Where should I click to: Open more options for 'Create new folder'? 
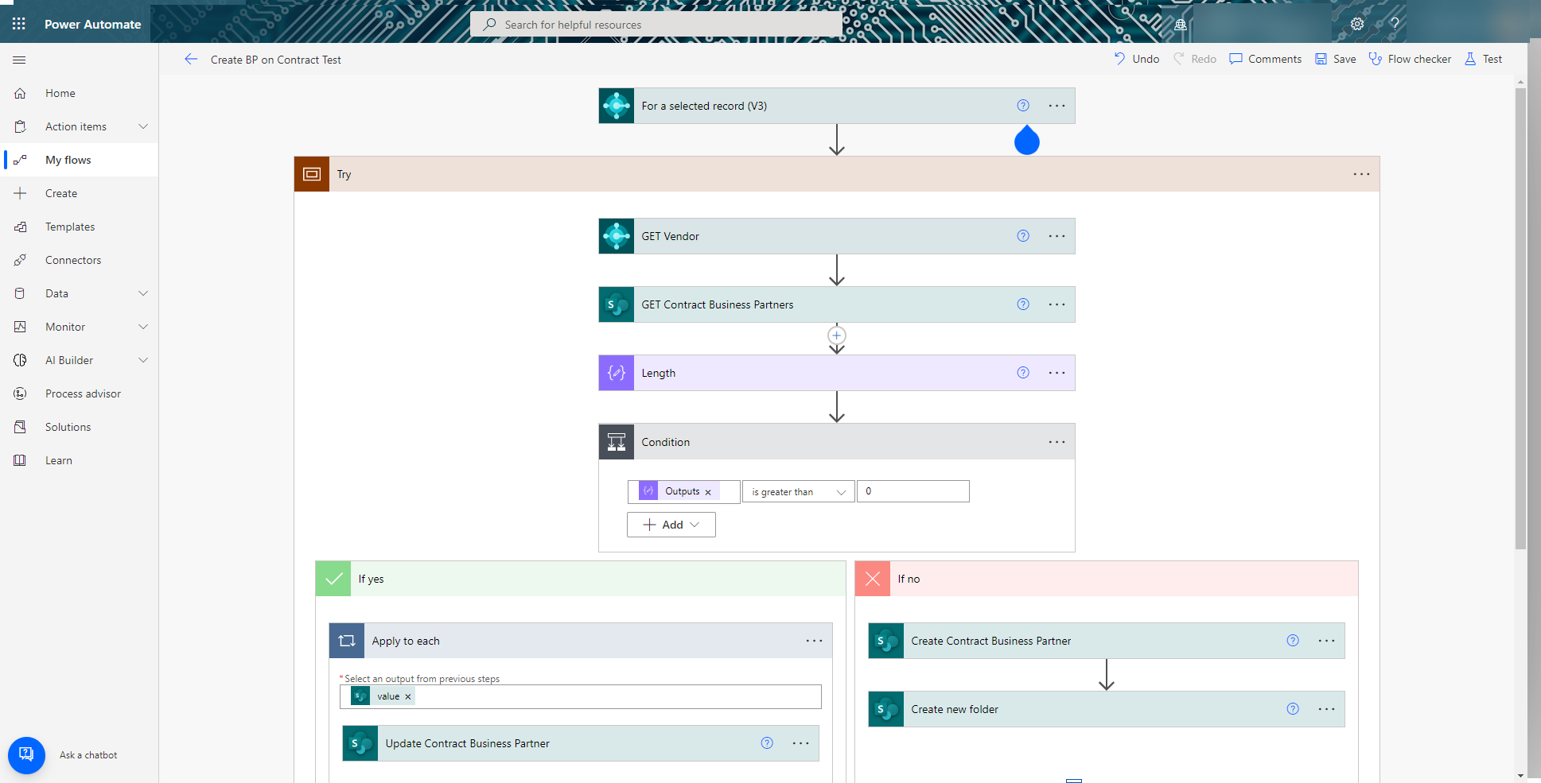coord(1326,708)
